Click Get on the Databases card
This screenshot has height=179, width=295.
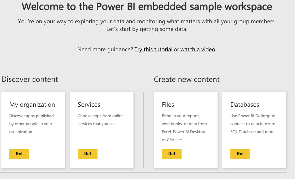click(240, 154)
